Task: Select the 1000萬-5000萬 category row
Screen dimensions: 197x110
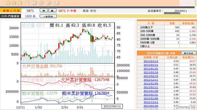Action: coord(167,39)
